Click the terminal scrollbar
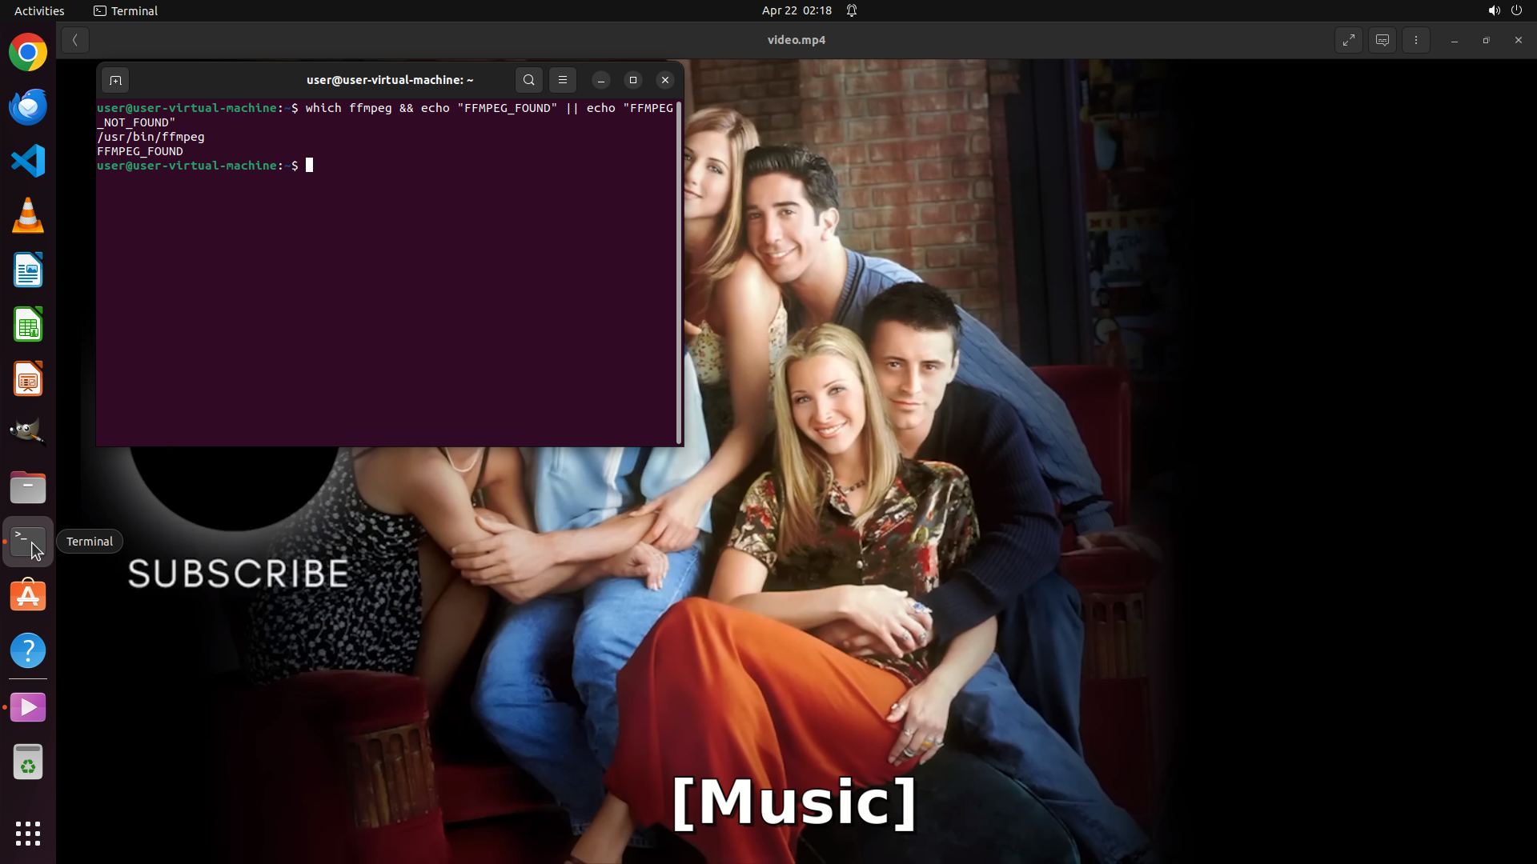The width and height of the screenshot is (1537, 864). coord(680,272)
